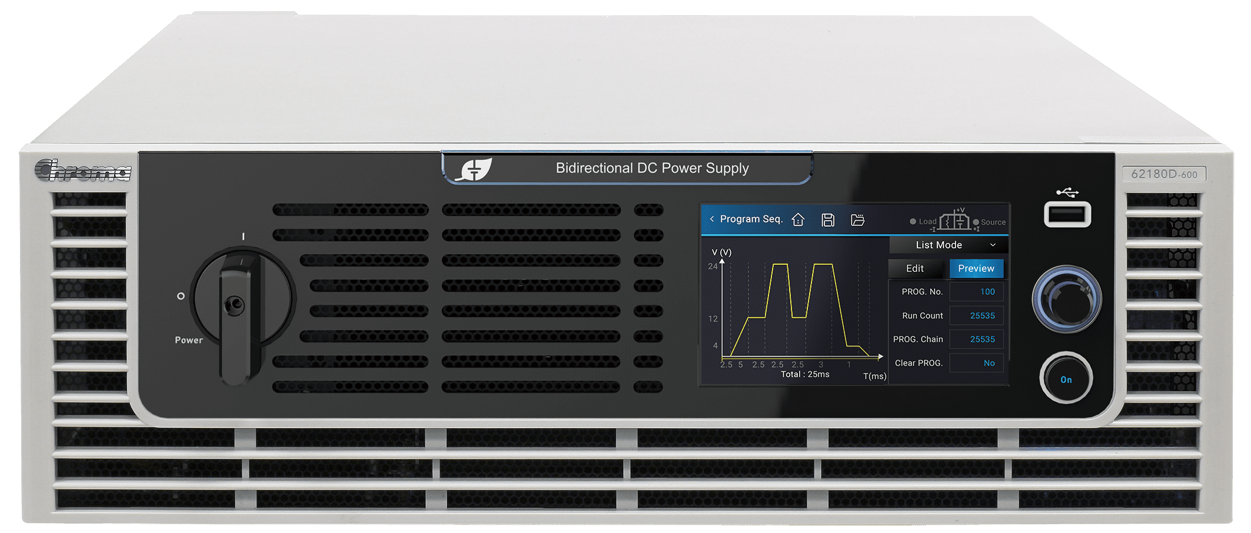This screenshot has height=533, width=1251.
Task: Open the Home screen icon
Action: tap(798, 219)
